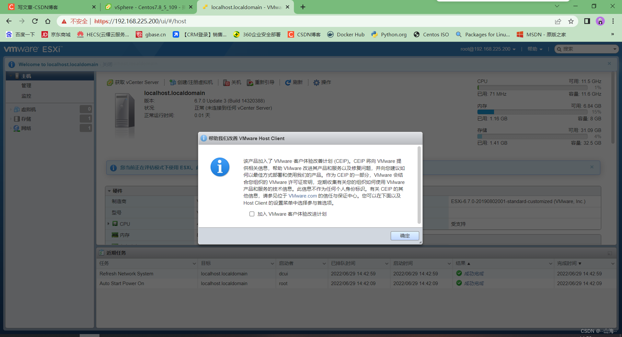This screenshot has height=337, width=622.
Task: Show more bookmarks chevron
Action: (x=612, y=34)
